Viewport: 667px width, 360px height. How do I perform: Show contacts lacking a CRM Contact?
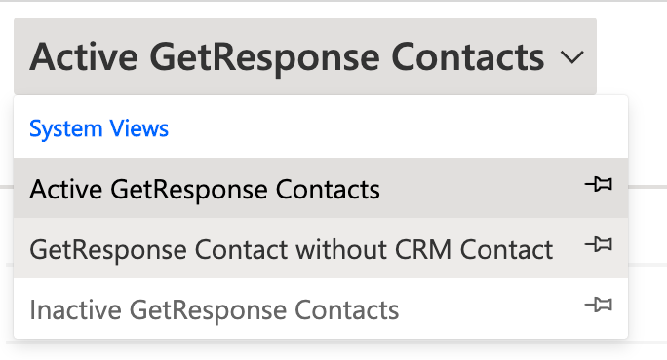coord(321,248)
